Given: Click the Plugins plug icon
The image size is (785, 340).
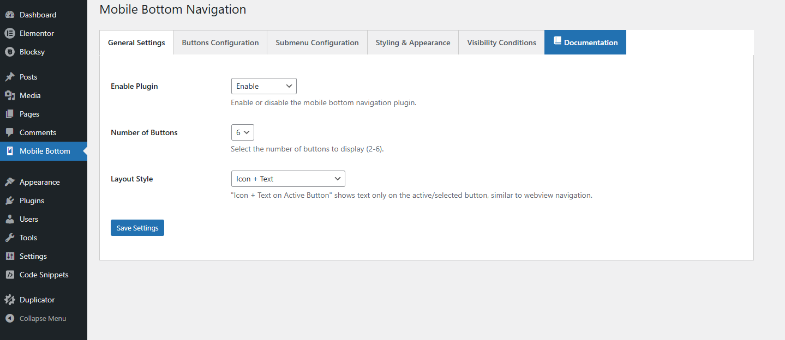Looking at the screenshot, I should tap(10, 201).
